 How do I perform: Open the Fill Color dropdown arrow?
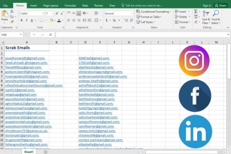pos(55,21)
